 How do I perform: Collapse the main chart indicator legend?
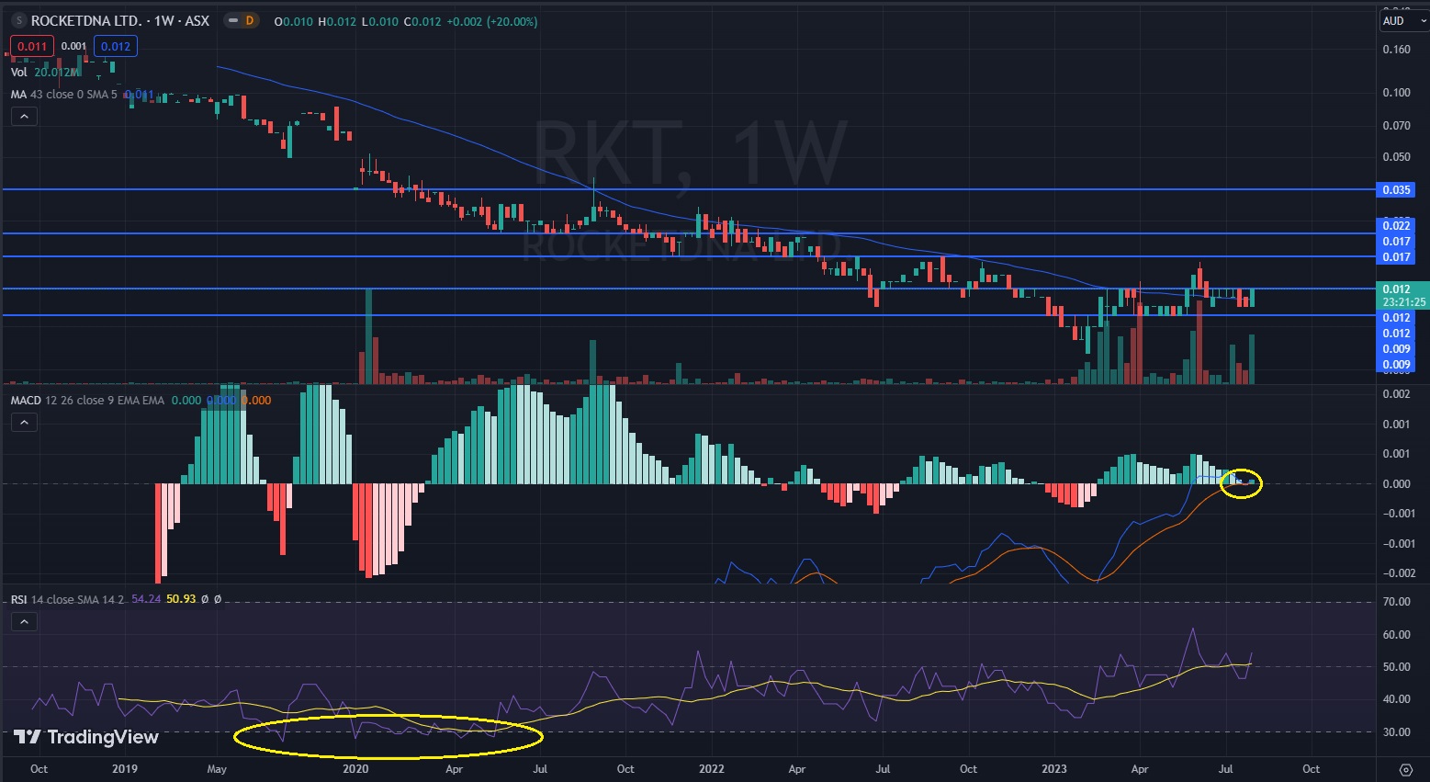point(24,117)
